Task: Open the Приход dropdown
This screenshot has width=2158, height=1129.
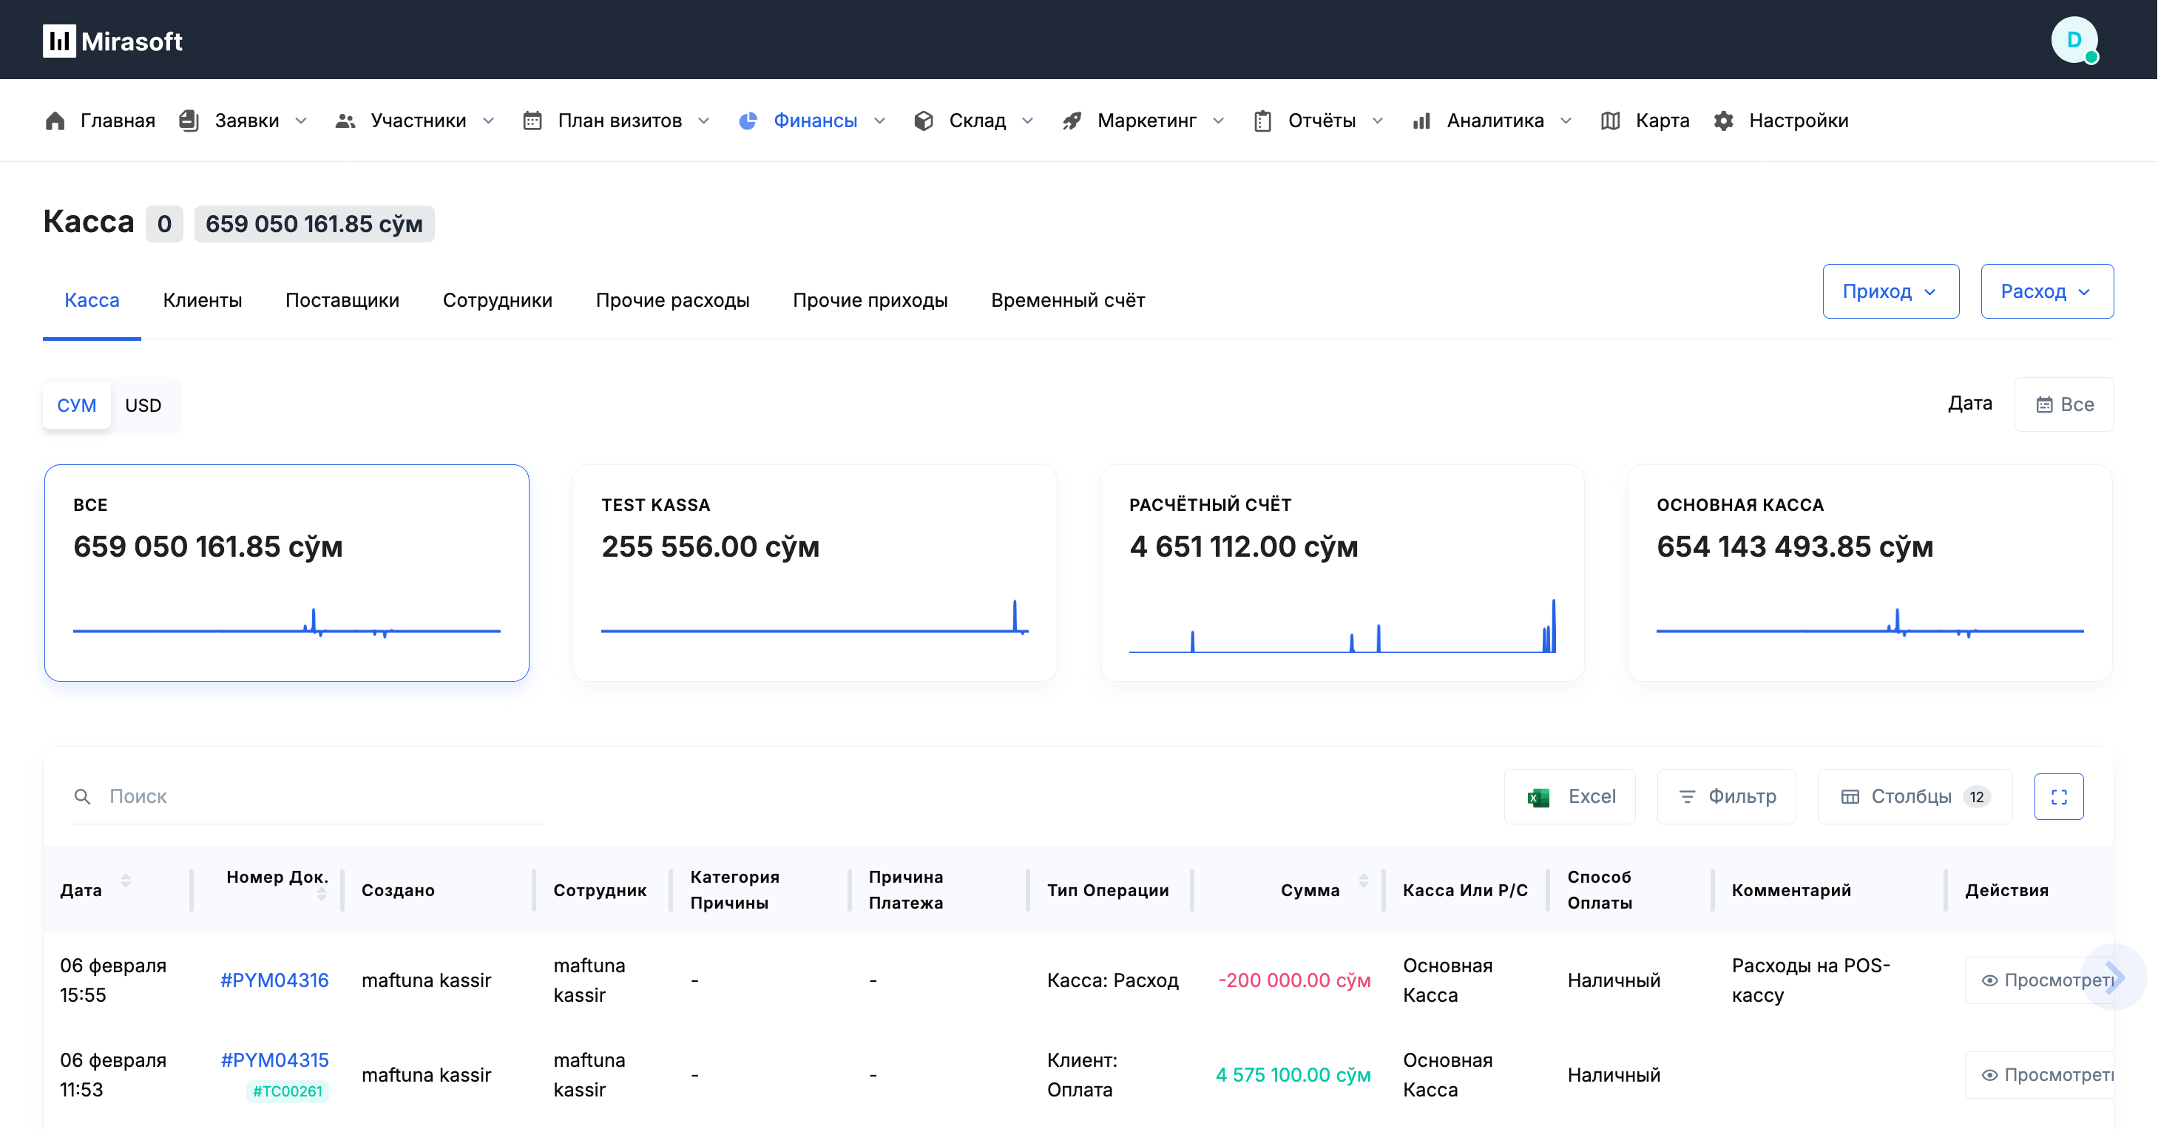Action: pyautogui.click(x=1890, y=291)
